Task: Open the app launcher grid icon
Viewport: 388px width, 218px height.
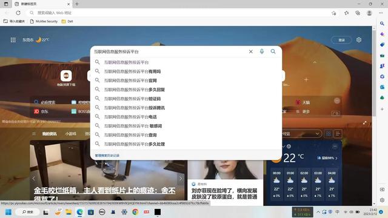Action: point(13,40)
